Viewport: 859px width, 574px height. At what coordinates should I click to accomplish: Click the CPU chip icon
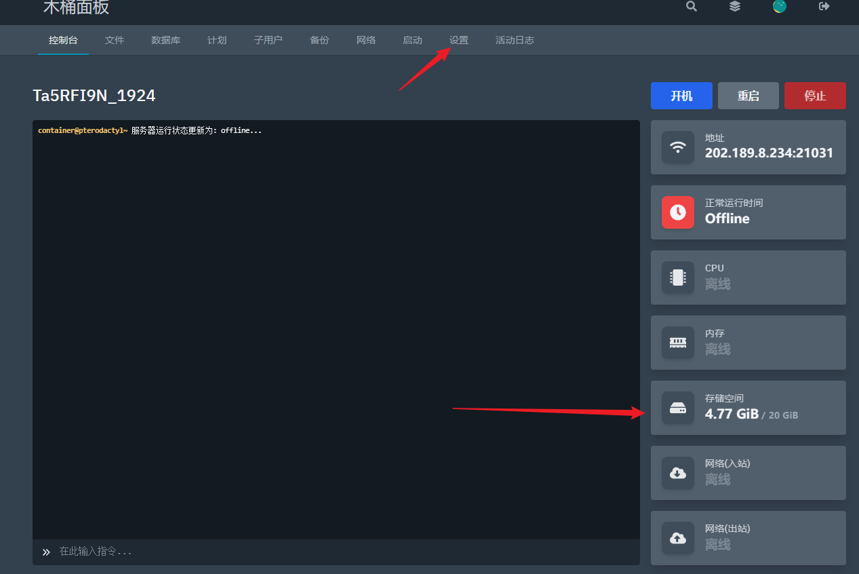678,278
